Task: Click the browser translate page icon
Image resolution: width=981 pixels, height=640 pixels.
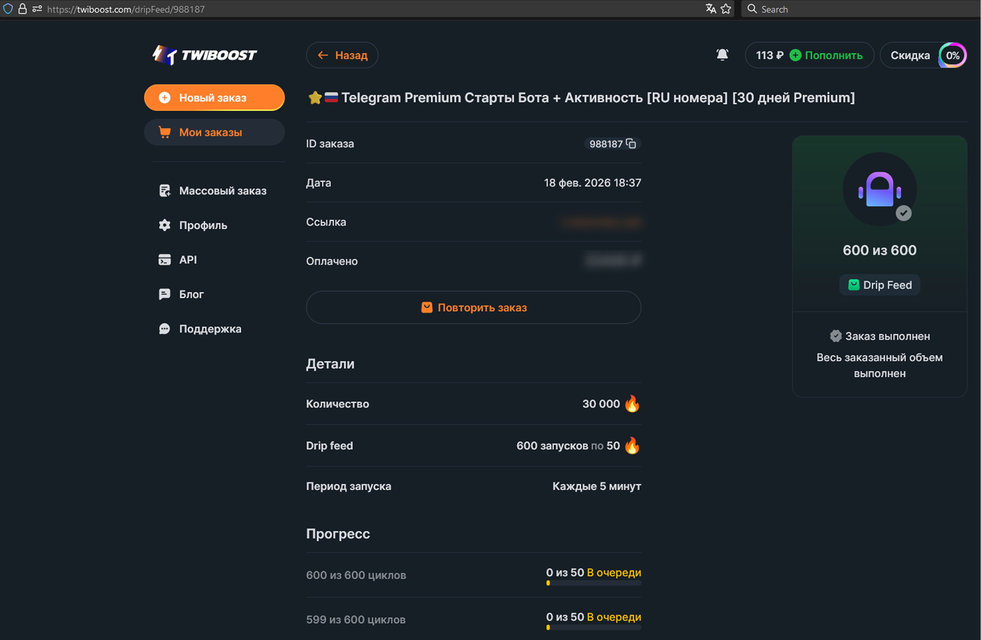Action: (x=711, y=9)
